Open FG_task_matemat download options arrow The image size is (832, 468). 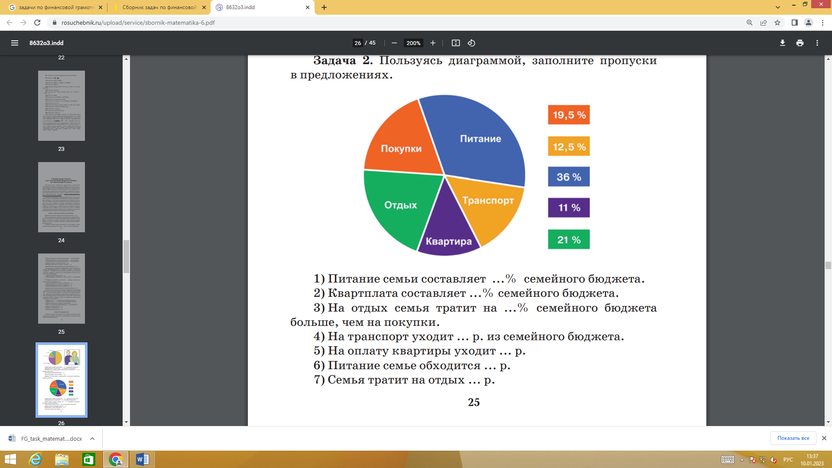click(92, 439)
